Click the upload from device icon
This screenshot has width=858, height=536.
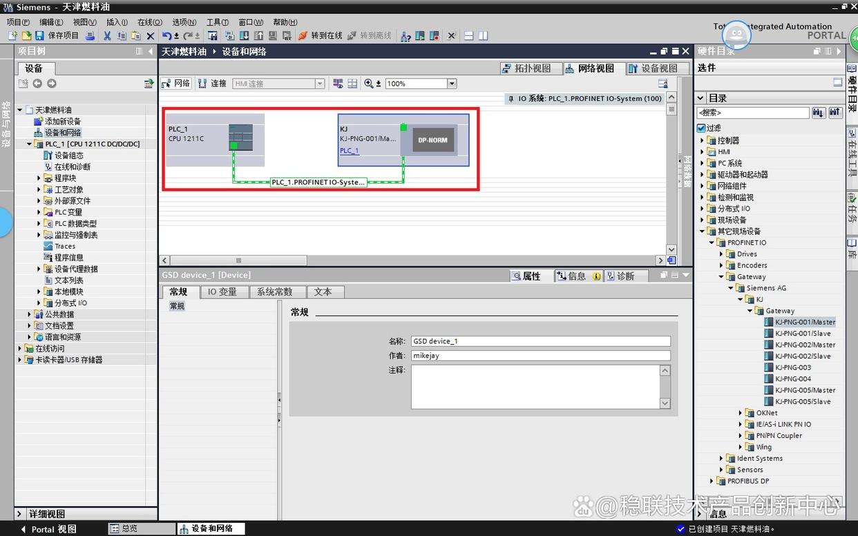(x=258, y=36)
